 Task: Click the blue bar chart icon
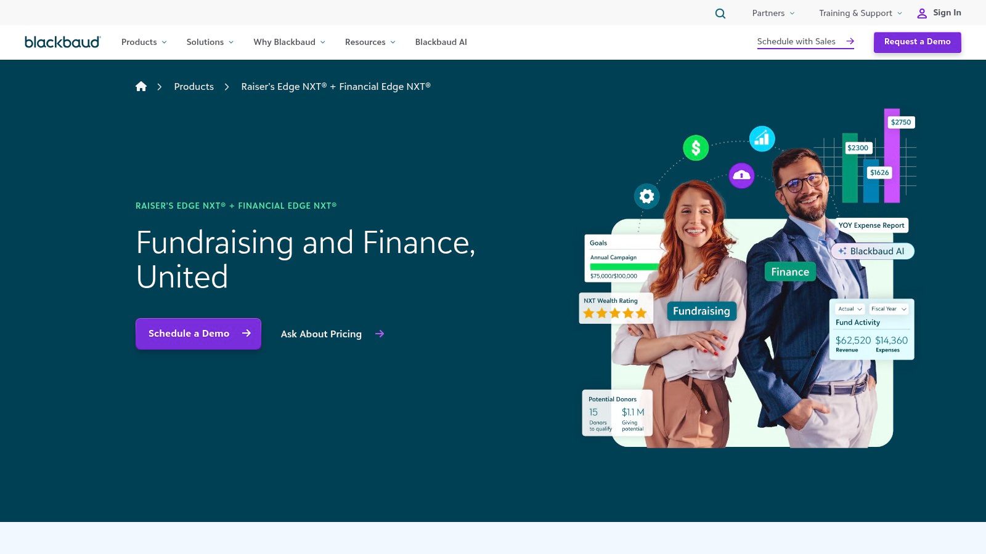(762, 138)
